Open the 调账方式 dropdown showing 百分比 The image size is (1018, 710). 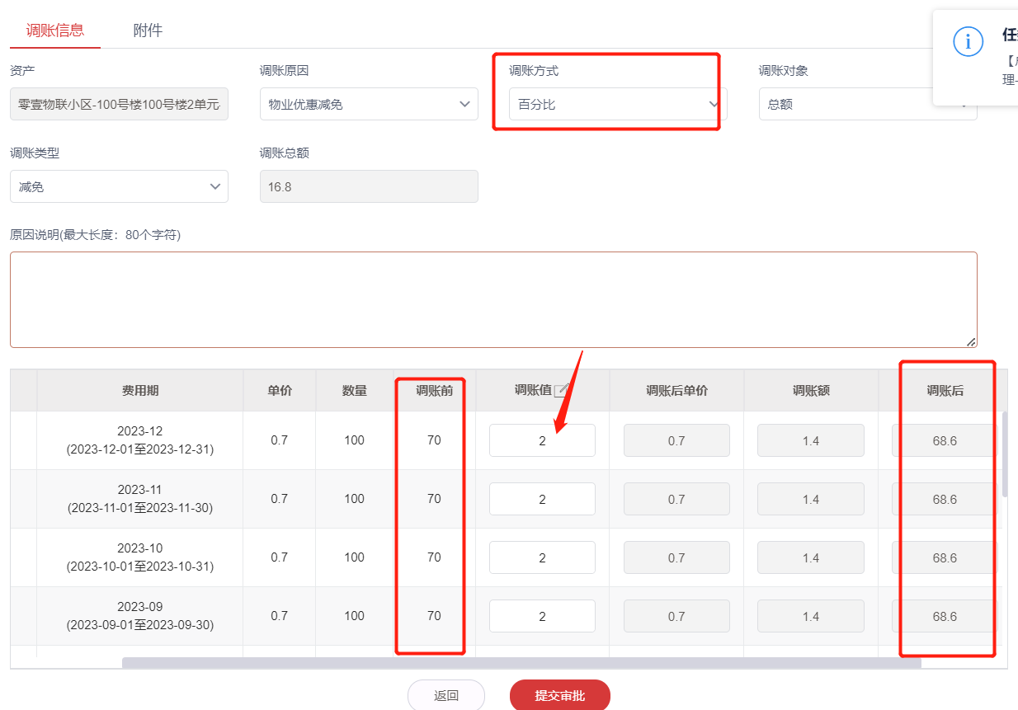[618, 104]
